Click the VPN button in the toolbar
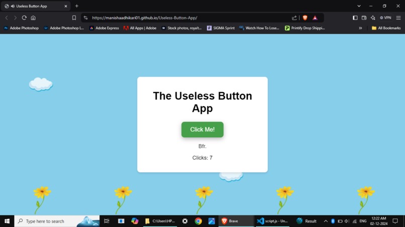405x227 pixels. coord(385,18)
